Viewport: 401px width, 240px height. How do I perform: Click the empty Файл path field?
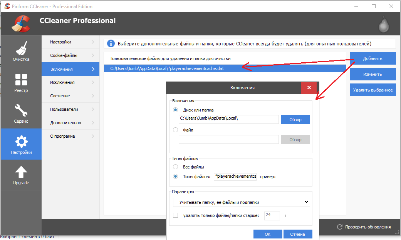pyautogui.click(x=229, y=139)
